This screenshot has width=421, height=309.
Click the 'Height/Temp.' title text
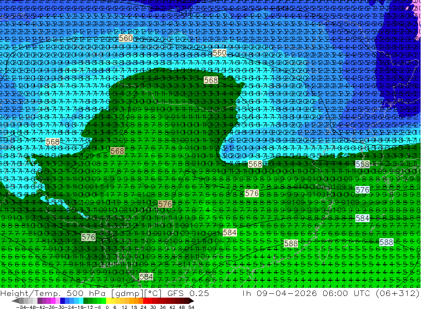point(30,293)
